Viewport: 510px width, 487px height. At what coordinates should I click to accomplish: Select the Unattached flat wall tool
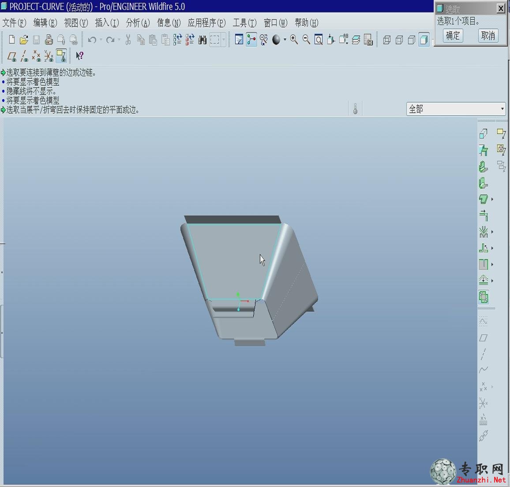484,199
